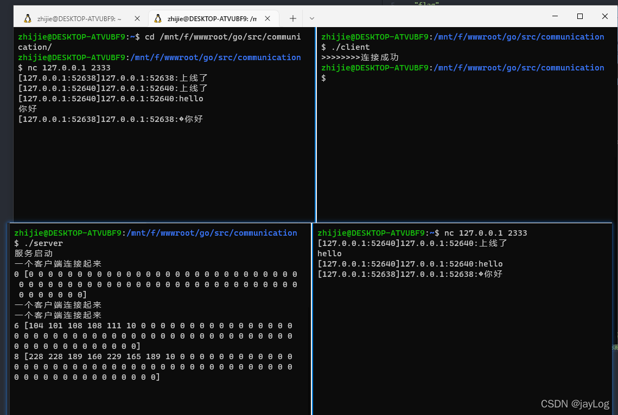The height and width of the screenshot is (415, 618).
Task: Click '[127.0.0.1:52638]127.0.0.1:52638:上线了' line in top-left pane
Action: pyautogui.click(x=113, y=78)
